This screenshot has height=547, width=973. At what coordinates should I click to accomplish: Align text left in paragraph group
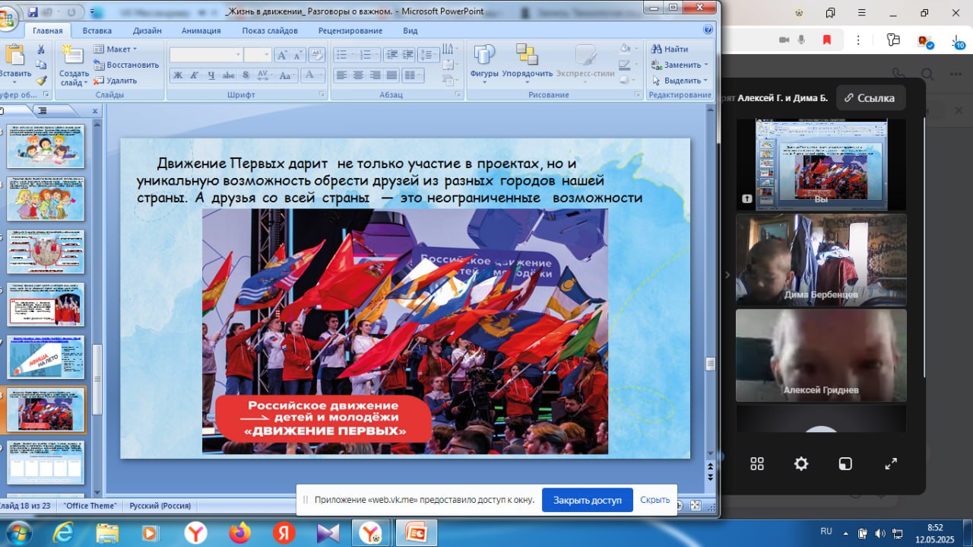pyautogui.click(x=341, y=75)
